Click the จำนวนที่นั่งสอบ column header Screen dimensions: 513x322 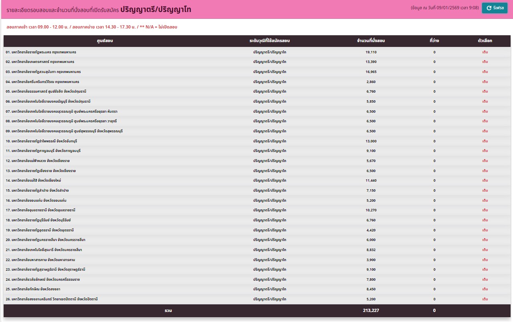click(x=371, y=41)
